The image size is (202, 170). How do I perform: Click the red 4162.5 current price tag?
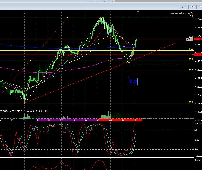[x=198, y=39]
